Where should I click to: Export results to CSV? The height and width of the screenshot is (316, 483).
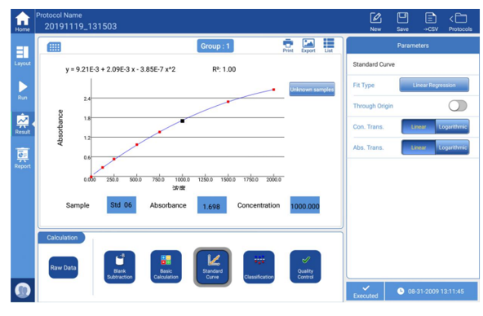click(x=430, y=22)
